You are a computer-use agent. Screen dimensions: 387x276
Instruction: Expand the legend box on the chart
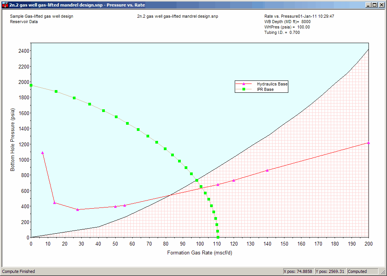[x=262, y=86]
